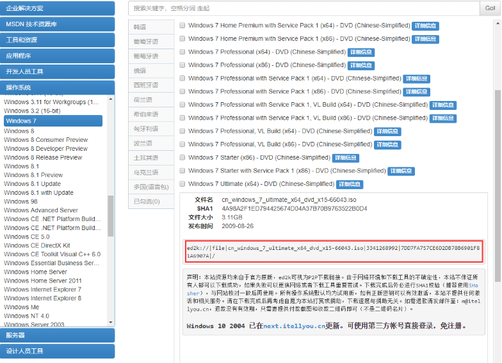Viewport: 502px width, 363px height.
Task: Expand the 设计人员工具 section
Action: (x=58, y=351)
